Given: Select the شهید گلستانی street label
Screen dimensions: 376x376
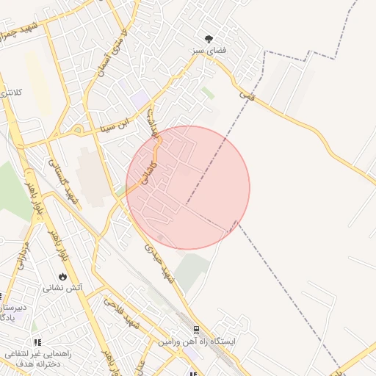Looking at the screenshot, I should [63, 182].
